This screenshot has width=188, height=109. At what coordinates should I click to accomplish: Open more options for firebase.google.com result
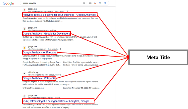click(x=61, y=49)
